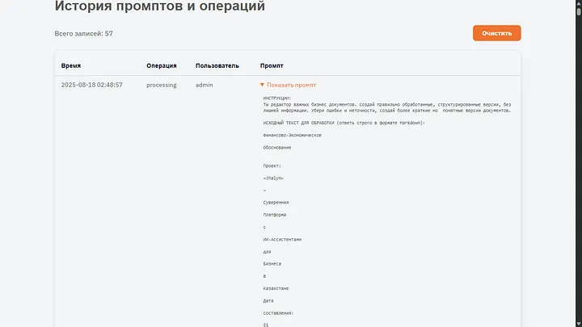The image size is (582, 327).
Task: Click the admin user cell
Action: pos(204,85)
